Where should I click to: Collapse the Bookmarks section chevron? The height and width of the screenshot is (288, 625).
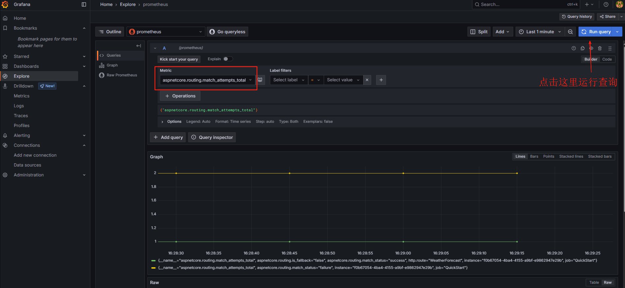(84, 28)
